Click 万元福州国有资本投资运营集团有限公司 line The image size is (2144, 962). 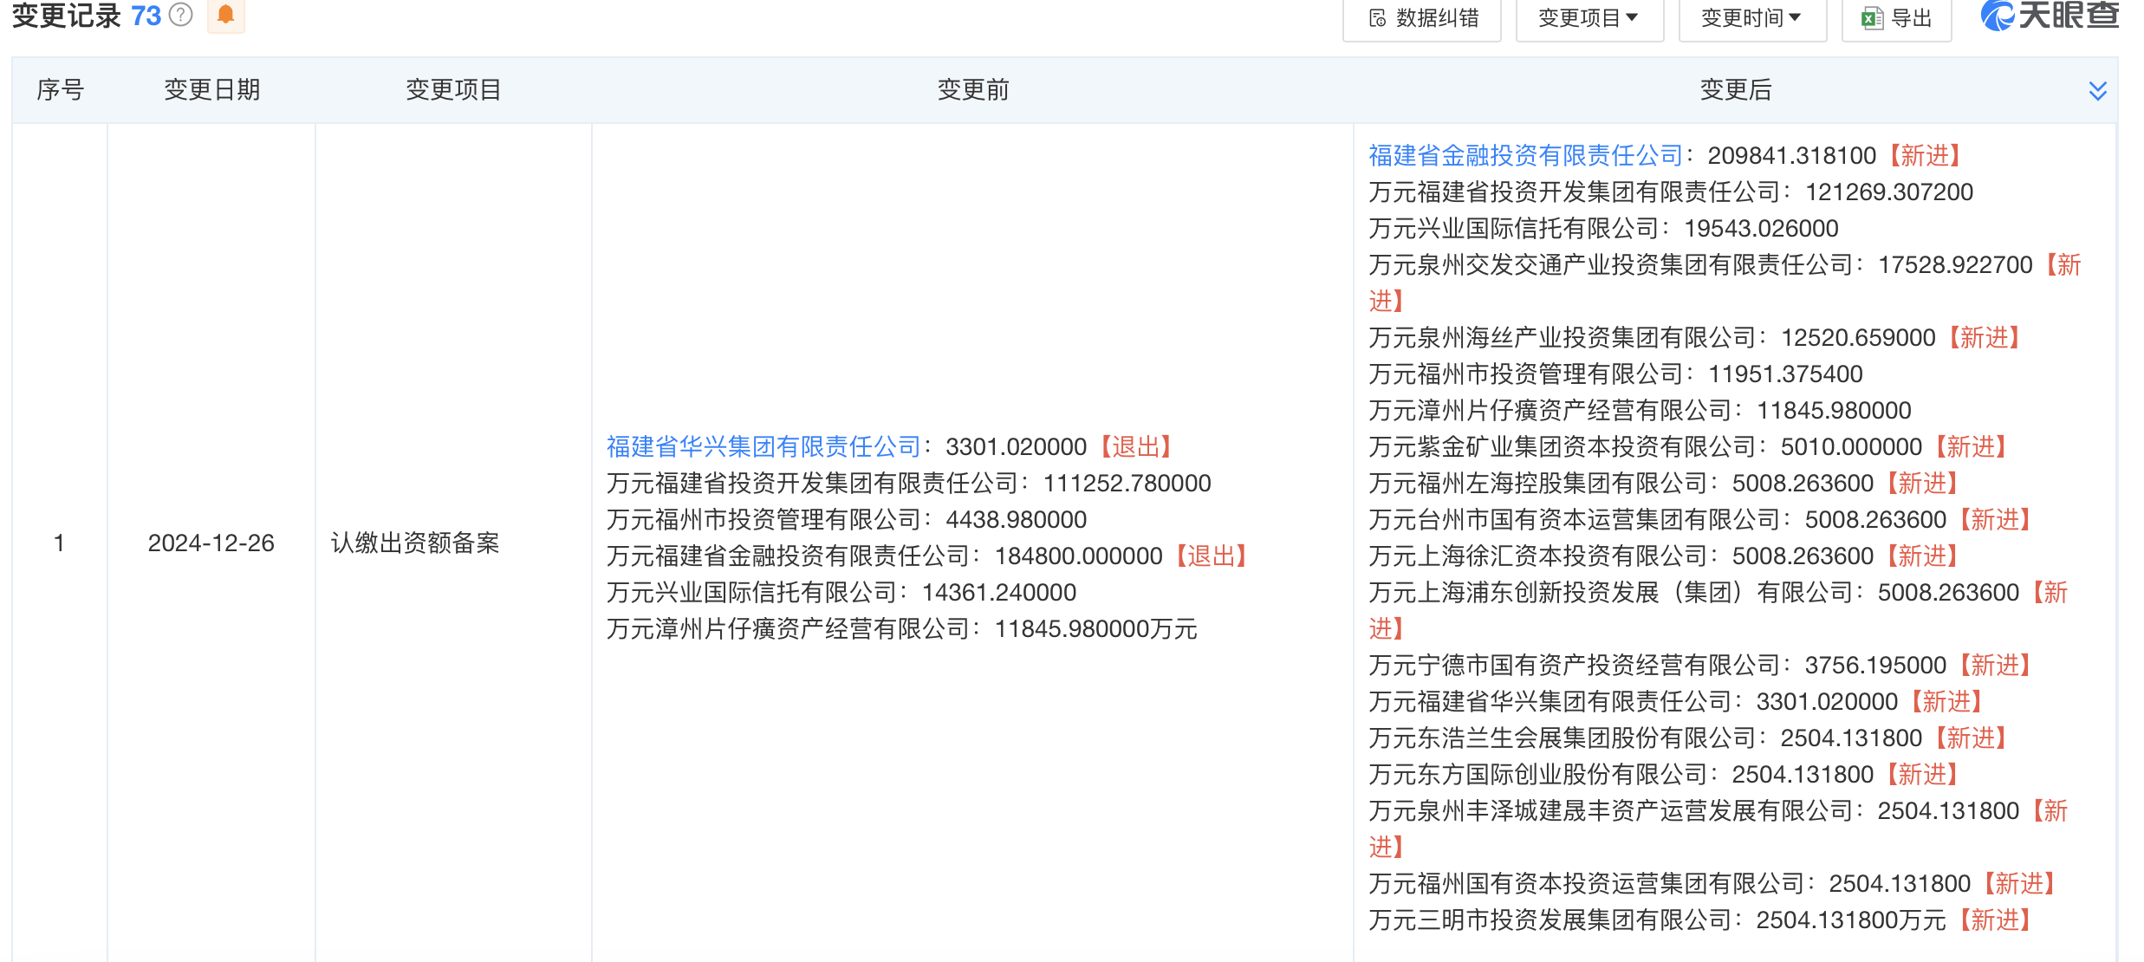[1712, 883]
